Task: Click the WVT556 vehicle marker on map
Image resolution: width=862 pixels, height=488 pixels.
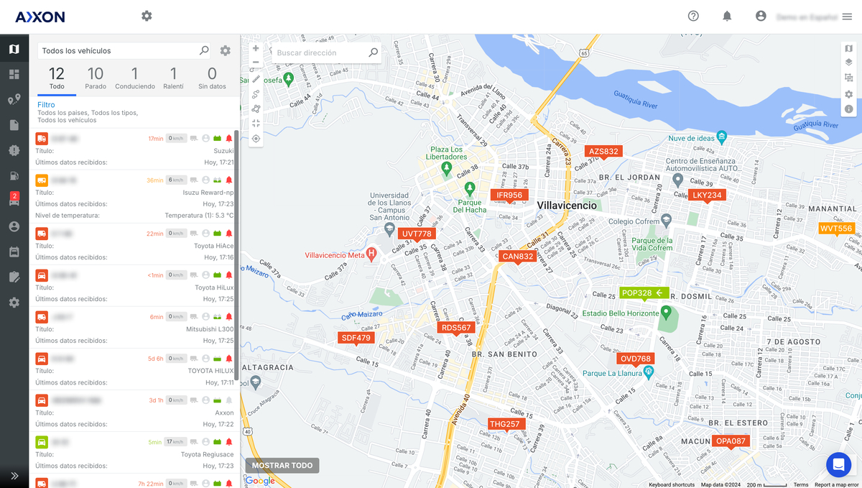Action: click(836, 229)
